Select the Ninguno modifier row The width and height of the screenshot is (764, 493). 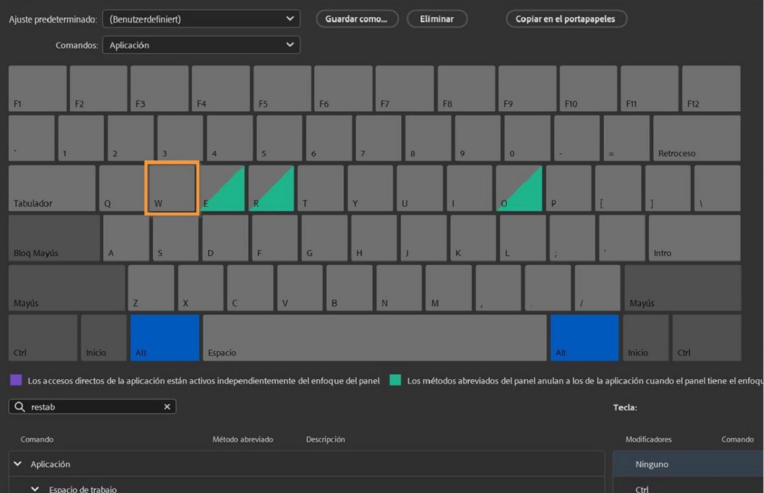click(688, 464)
